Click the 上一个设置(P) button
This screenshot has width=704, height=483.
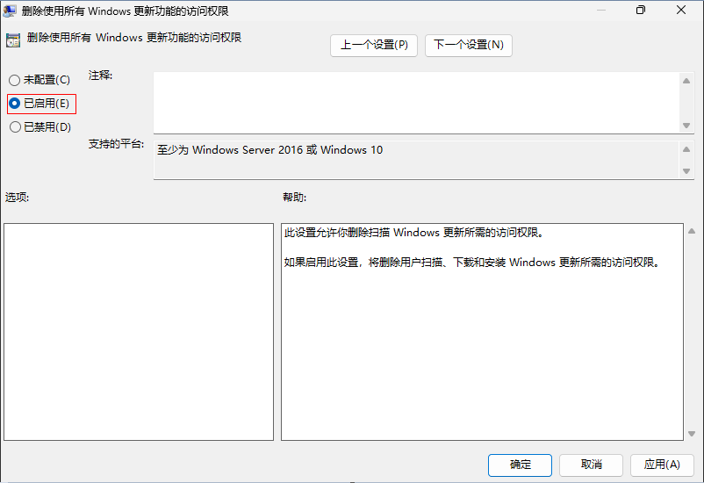click(x=374, y=46)
